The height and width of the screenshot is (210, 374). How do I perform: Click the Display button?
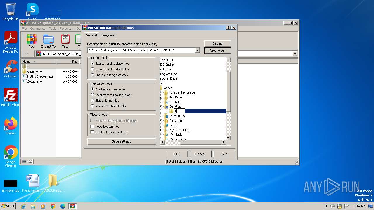point(217,43)
